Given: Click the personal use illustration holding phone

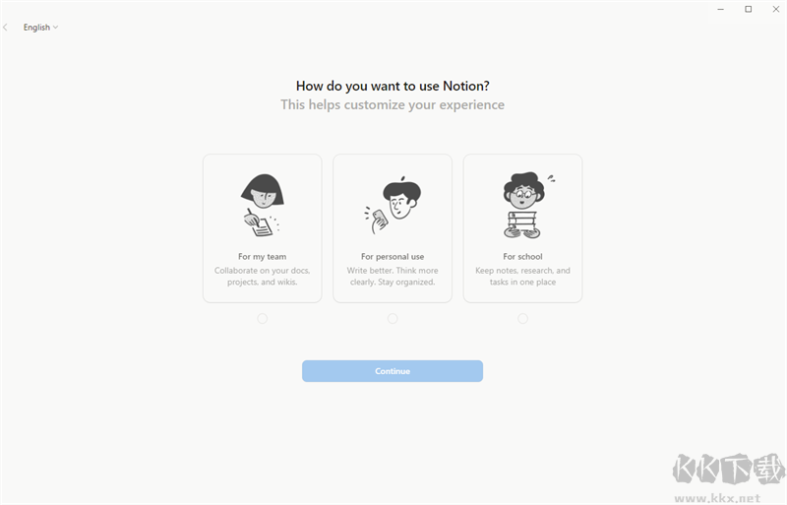Looking at the screenshot, I should pyautogui.click(x=393, y=206).
